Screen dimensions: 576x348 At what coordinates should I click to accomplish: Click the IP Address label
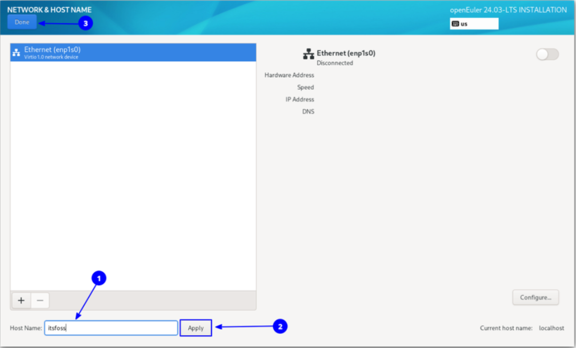(x=300, y=100)
